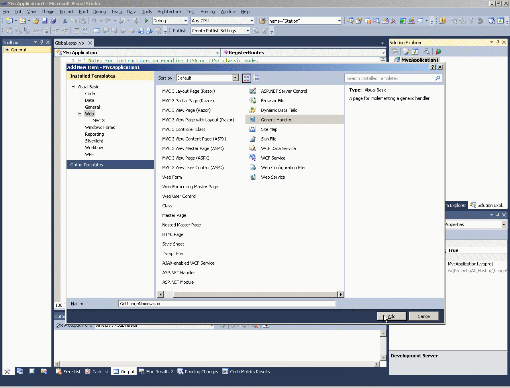Click the Save All toolbar icon
Screen dimensions: 510x388
tap(53, 21)
